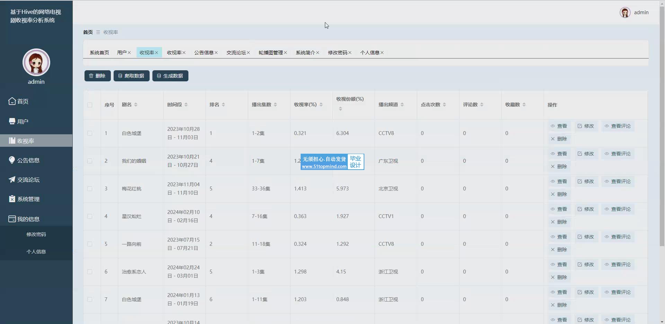665x324 pixels.
Task: Sort table by 排名 column
Action: click(223, 105)
